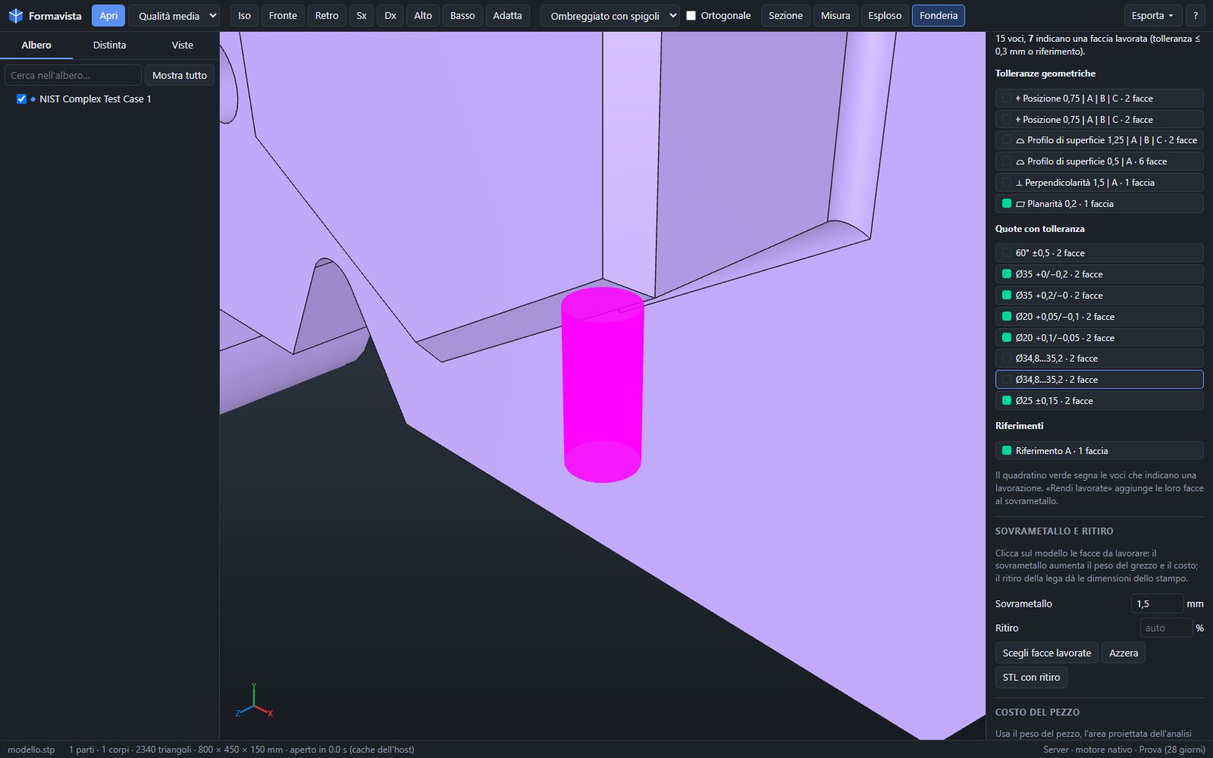Select Profilo di superficie 1,25 row

tap(1099, 140)
